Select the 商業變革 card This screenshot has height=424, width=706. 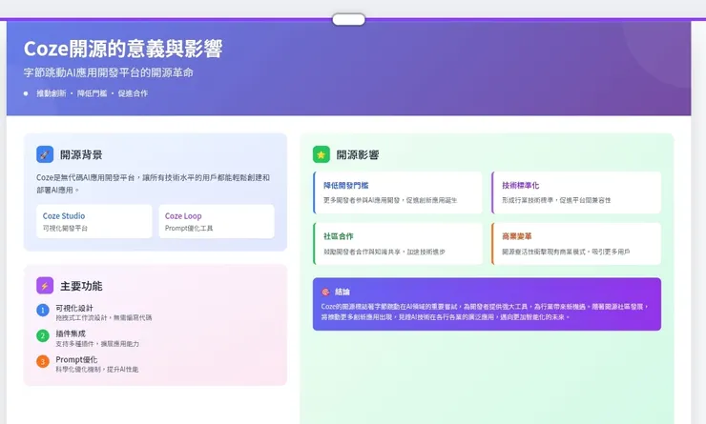(576, 244)
